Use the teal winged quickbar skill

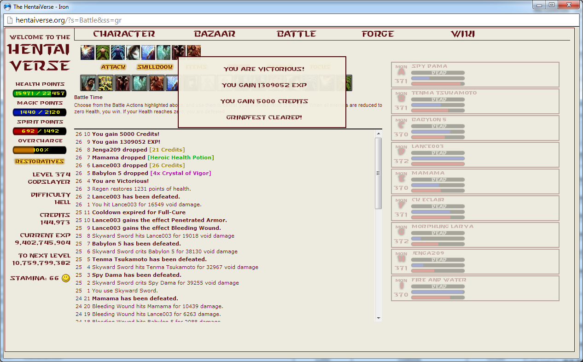[x=140, y=83]
